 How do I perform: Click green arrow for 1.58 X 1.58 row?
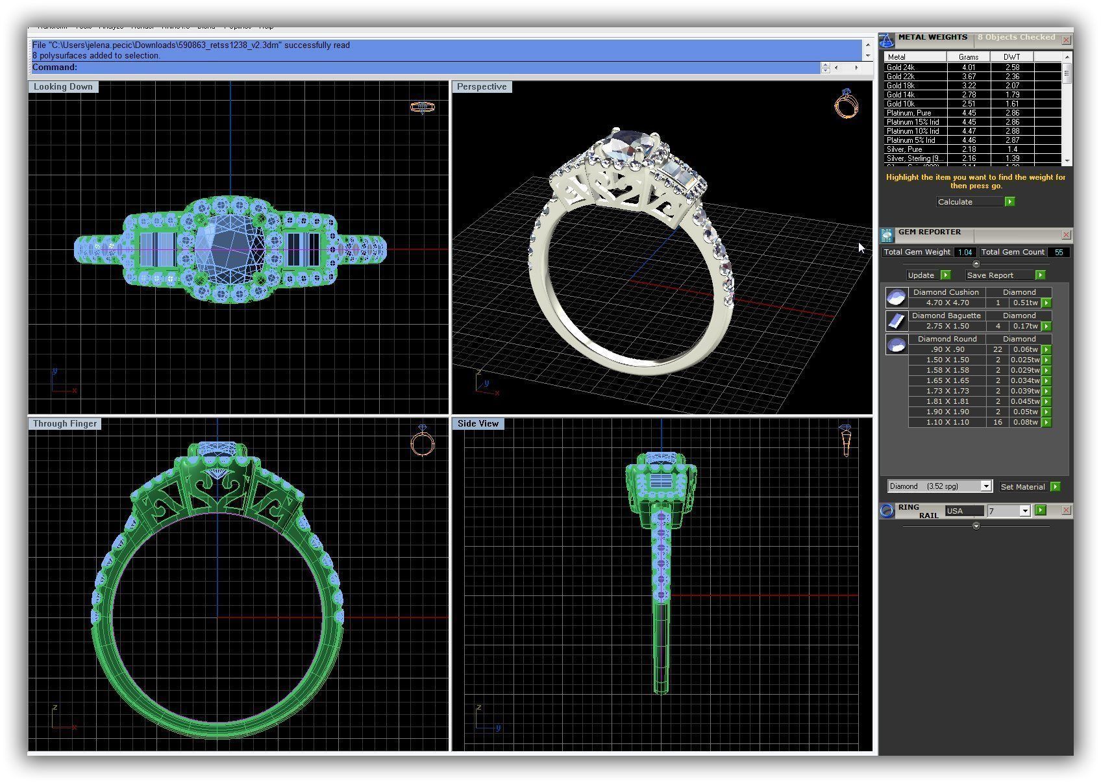point(1046,371)
